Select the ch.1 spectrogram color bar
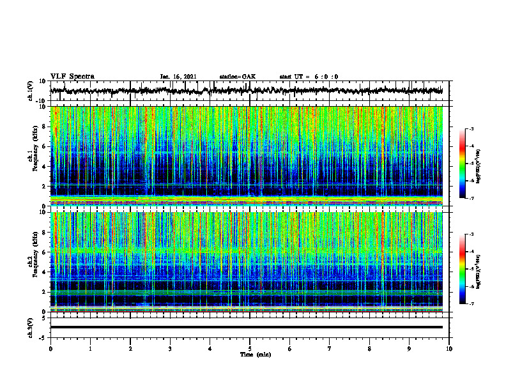 click(x=463, y=164)
